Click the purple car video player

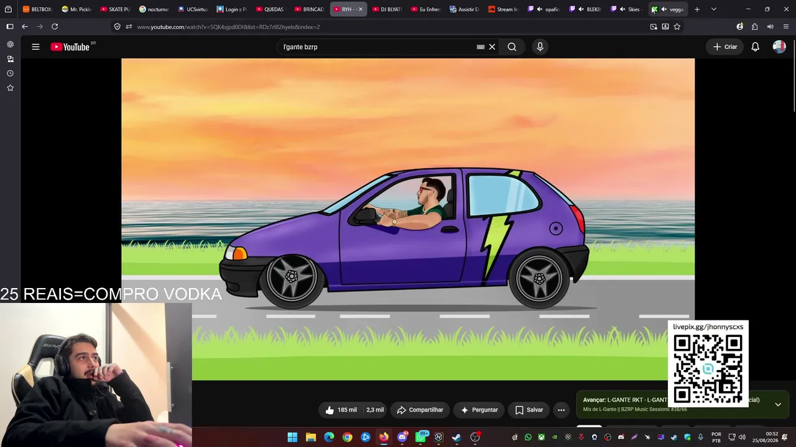408,219
